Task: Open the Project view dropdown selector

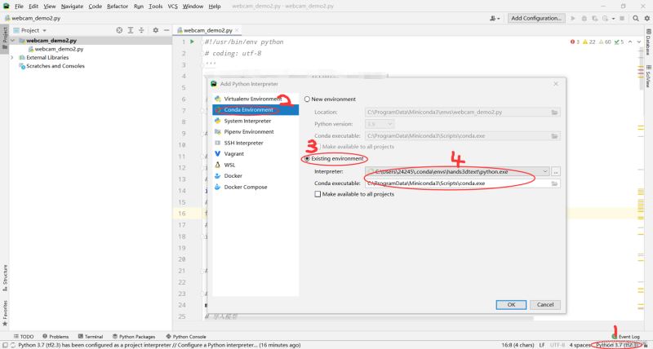Action: pyautogui.click(x=30, y=30)
